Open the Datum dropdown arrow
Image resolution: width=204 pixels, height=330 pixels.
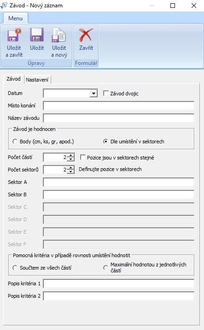[x=93, y=93]
